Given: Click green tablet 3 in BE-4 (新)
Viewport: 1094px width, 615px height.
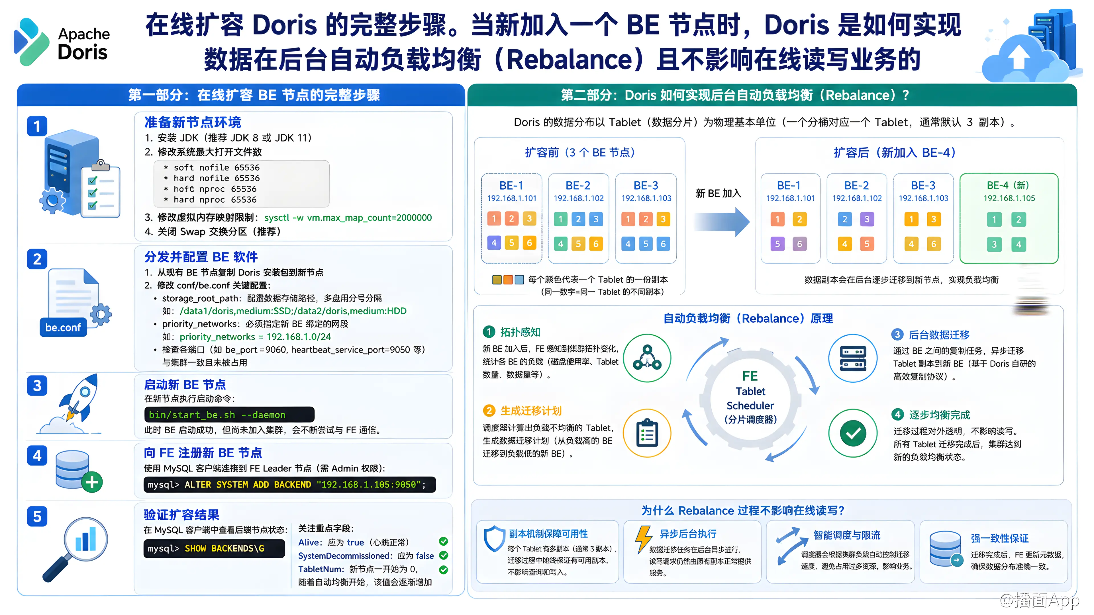Looking at the screenshot, I should (994, 245).
